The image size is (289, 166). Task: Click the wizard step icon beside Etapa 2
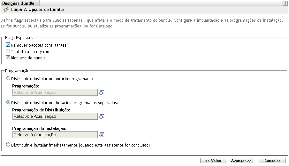[x=6, y=10]
